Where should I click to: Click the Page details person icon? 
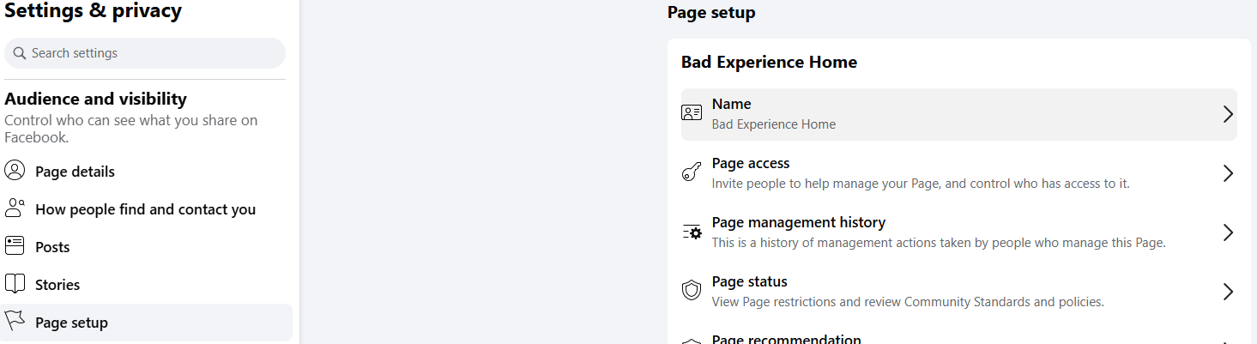tap(15, 171)
